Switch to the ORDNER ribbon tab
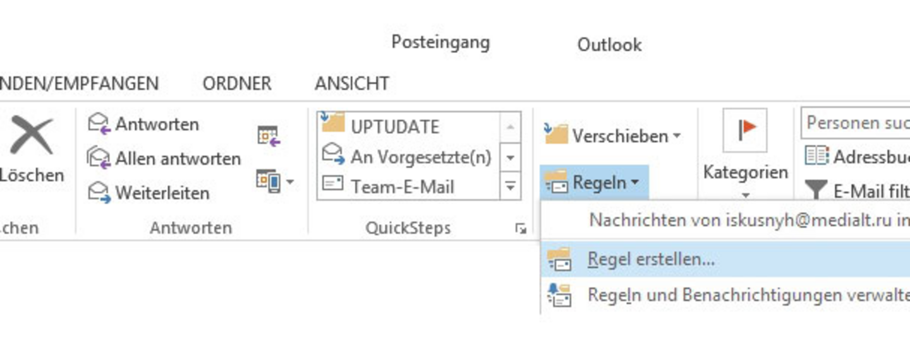The width and height of the screenshot is (910, 337). (x=237, y=83)
